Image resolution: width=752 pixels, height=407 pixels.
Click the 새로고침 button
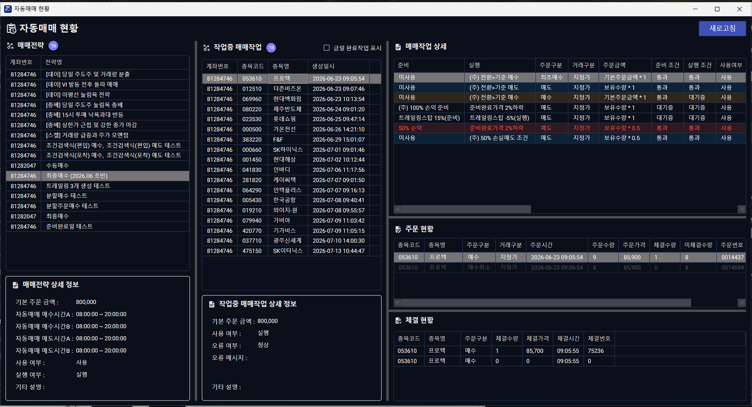click(722, 28)
